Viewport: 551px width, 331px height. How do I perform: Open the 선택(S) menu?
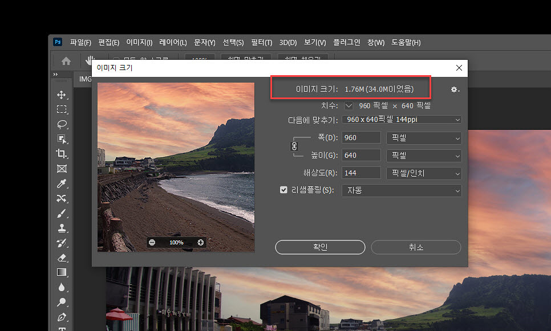[233, 43]
